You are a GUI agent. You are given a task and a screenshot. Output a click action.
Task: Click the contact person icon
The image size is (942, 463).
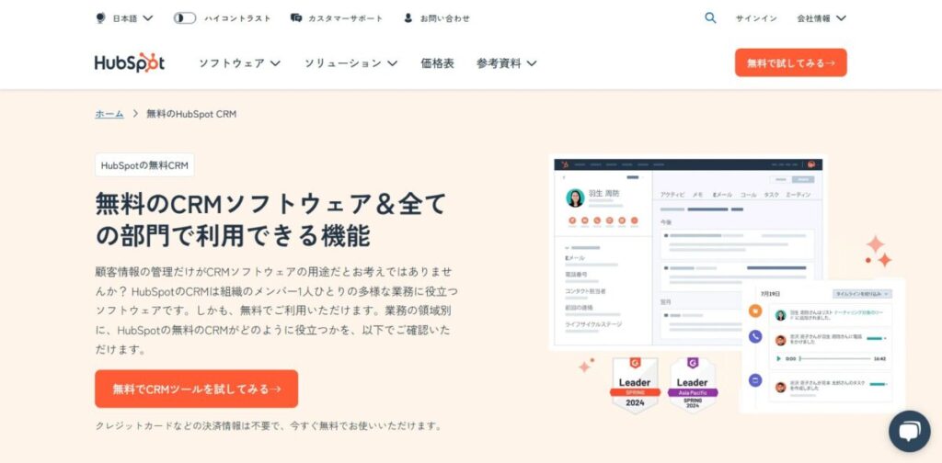(x=408, y=18)
